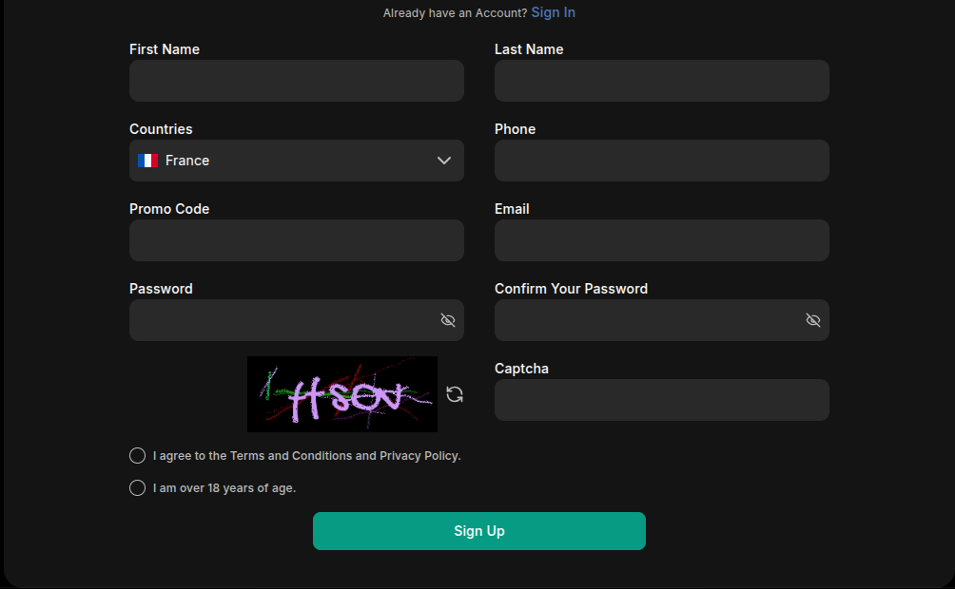This screenshot has height=589, width=955.
Task: Reveal the Confirm Your Password text
Action: point(813,320)
